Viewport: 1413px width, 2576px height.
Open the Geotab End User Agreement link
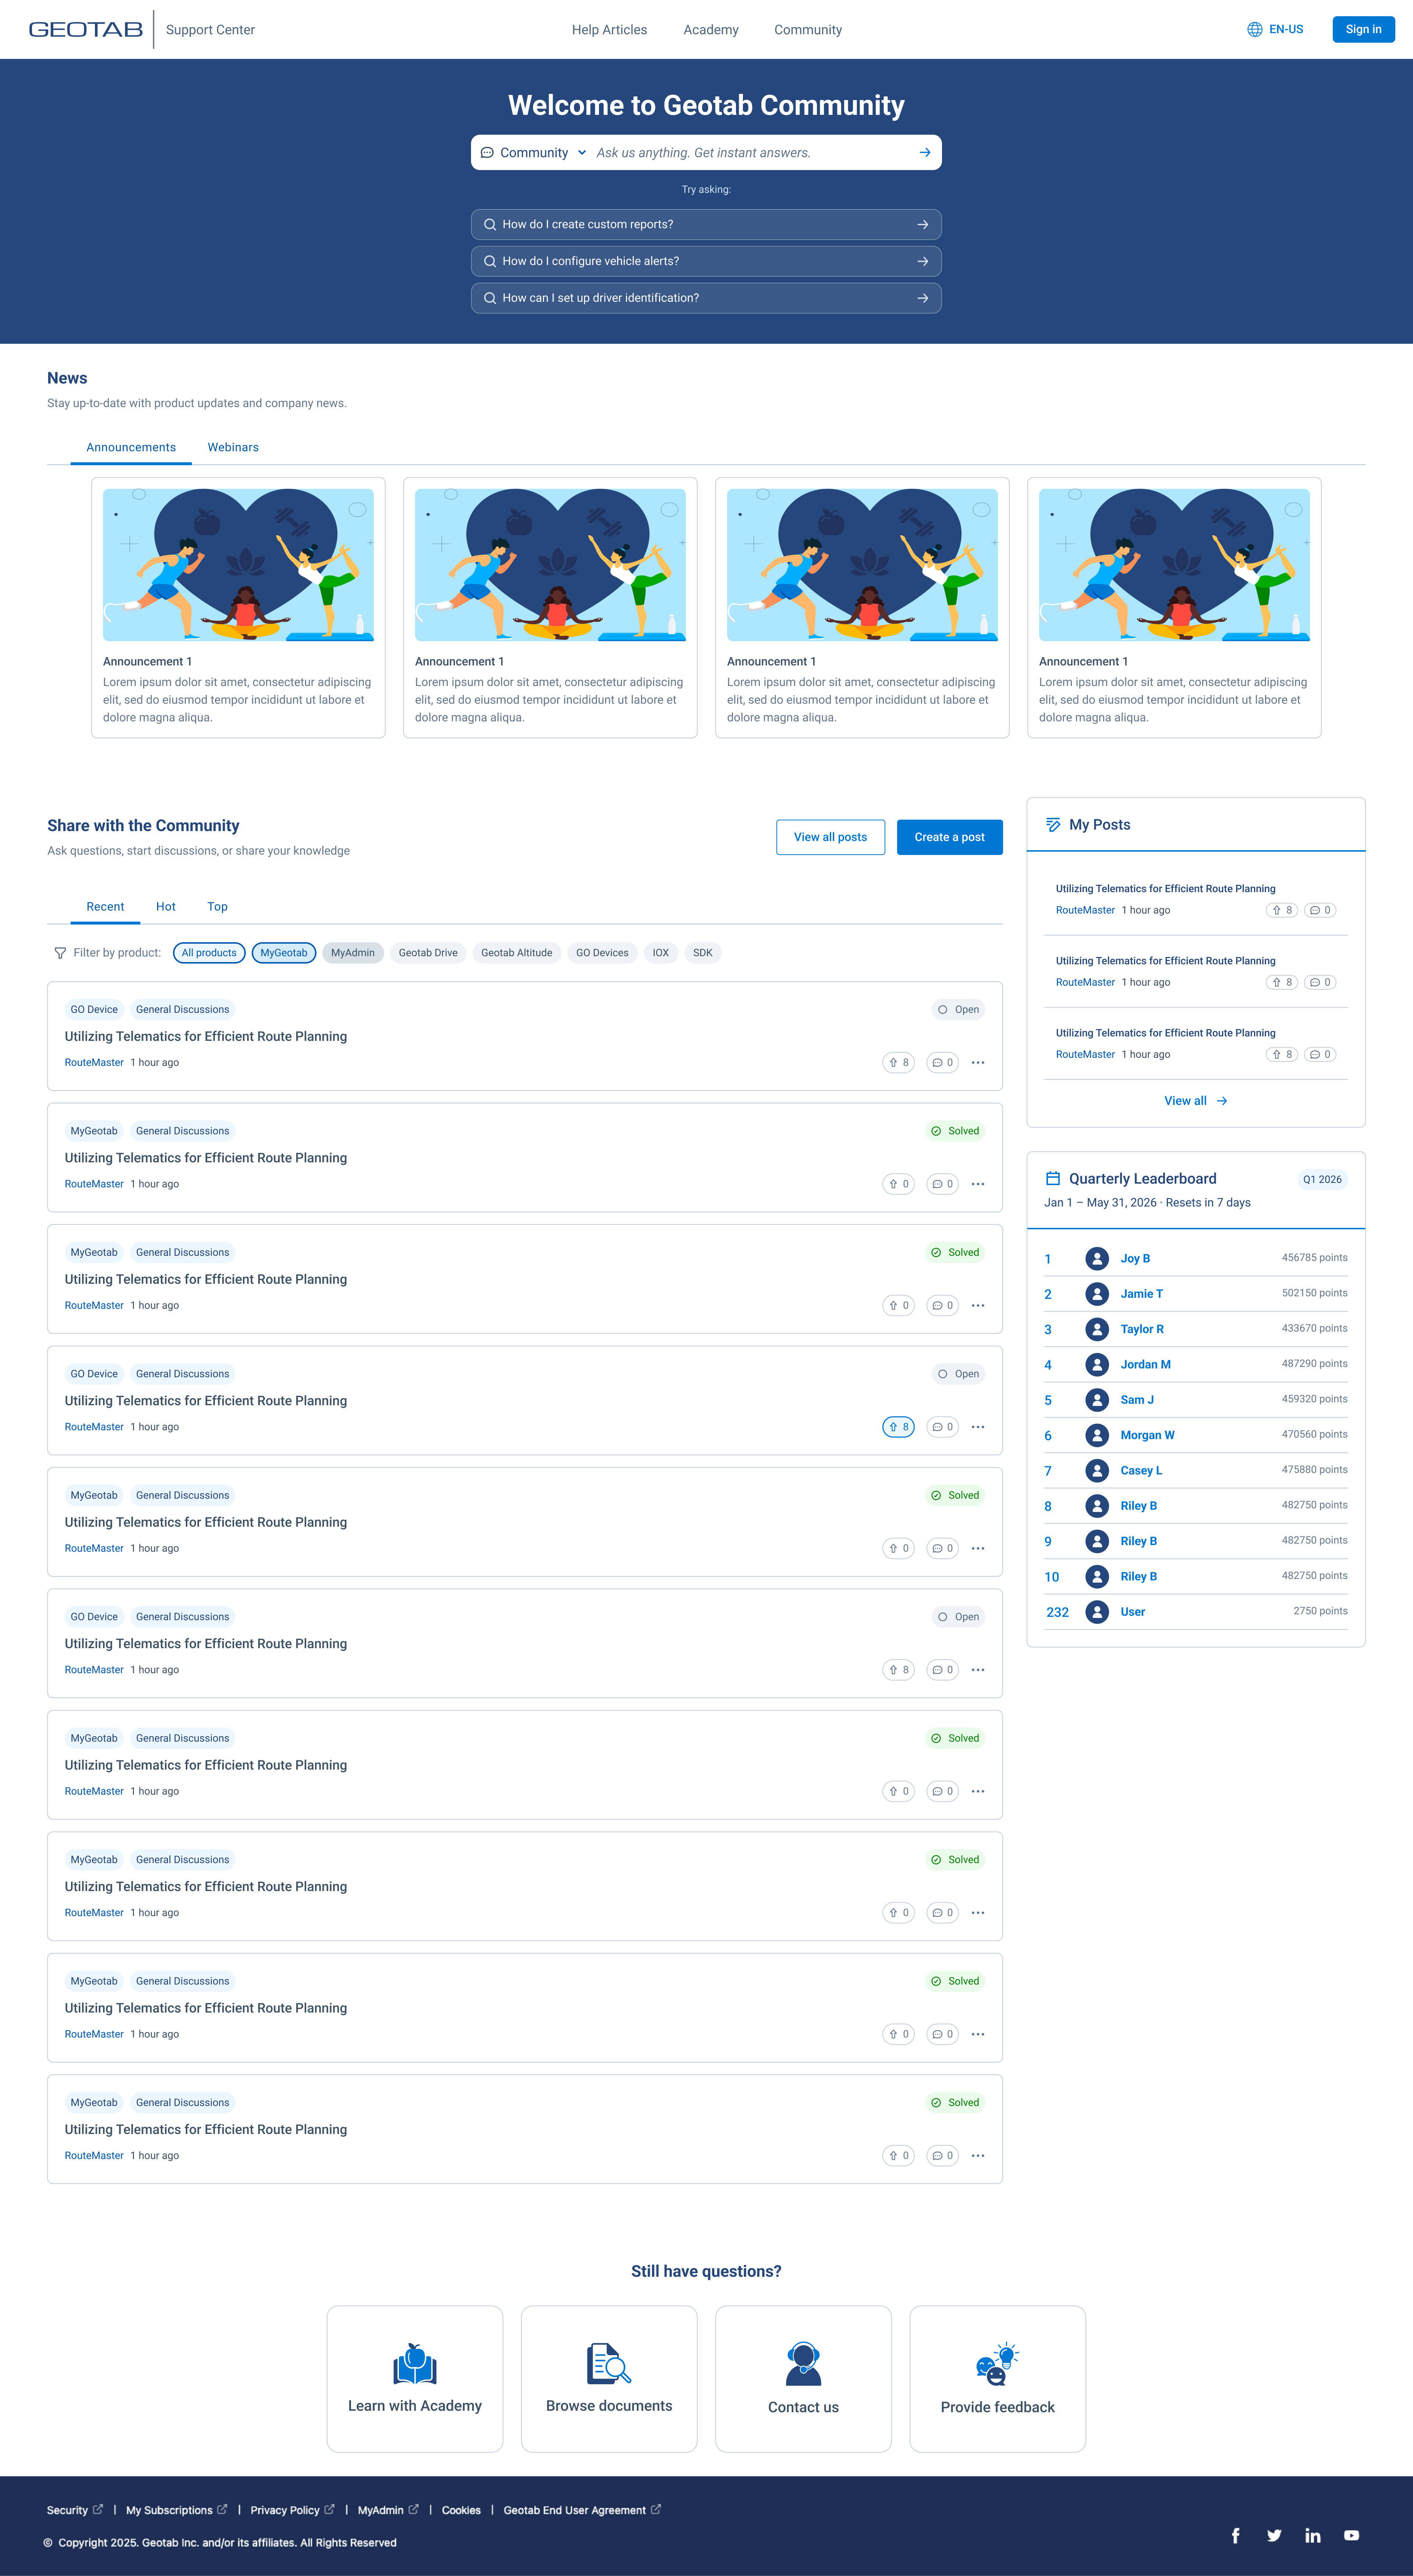[582, 2510]
